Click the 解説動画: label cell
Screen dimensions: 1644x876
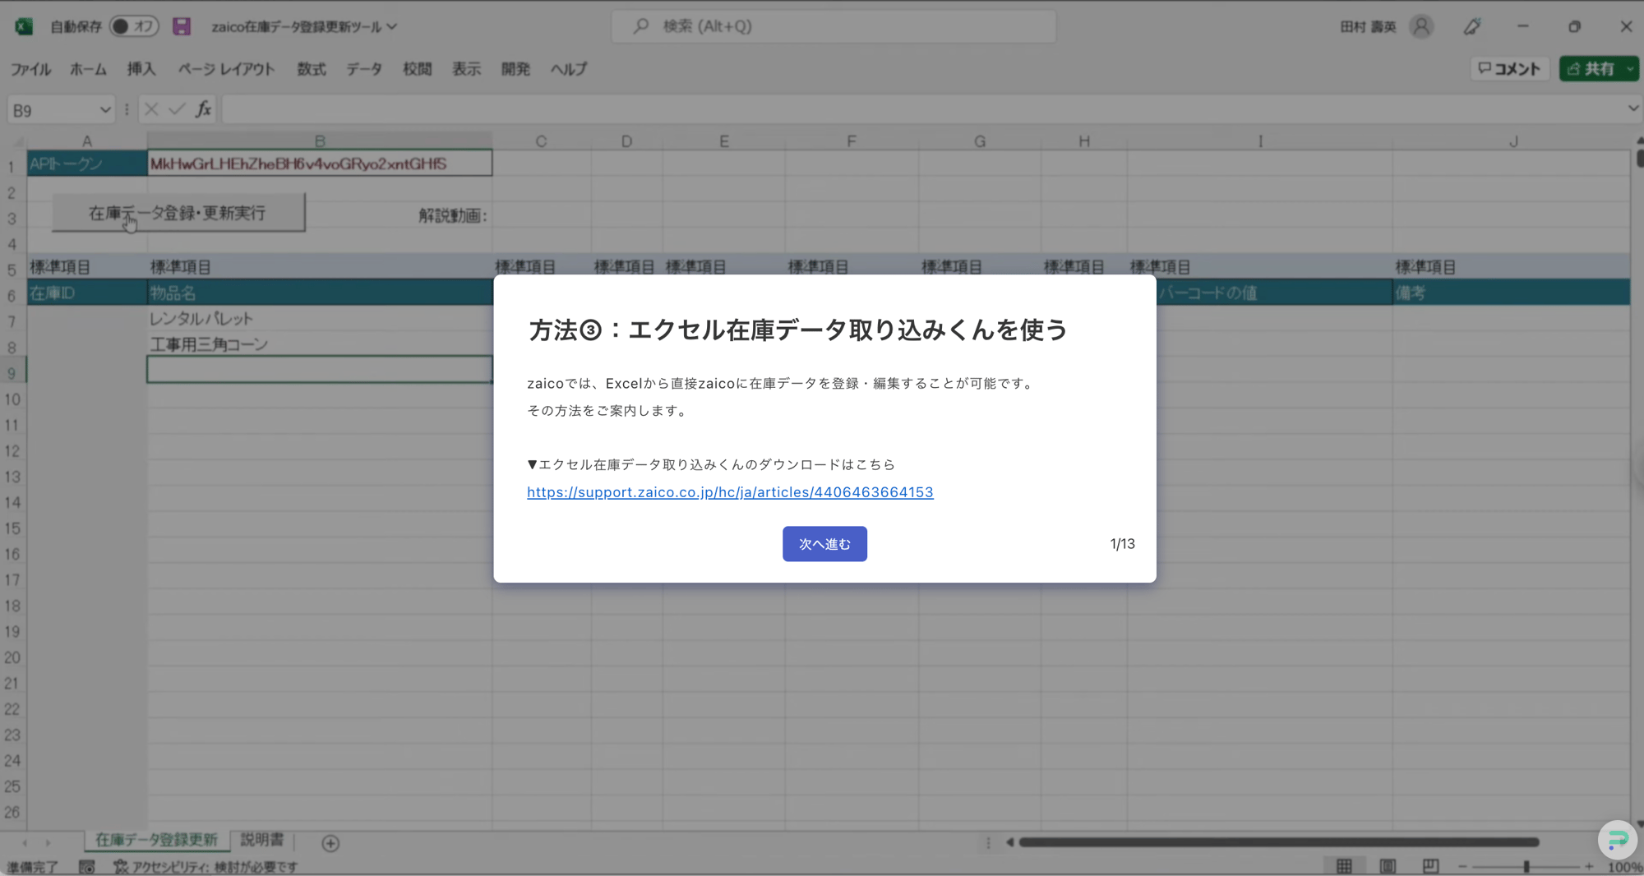(453, 215)
